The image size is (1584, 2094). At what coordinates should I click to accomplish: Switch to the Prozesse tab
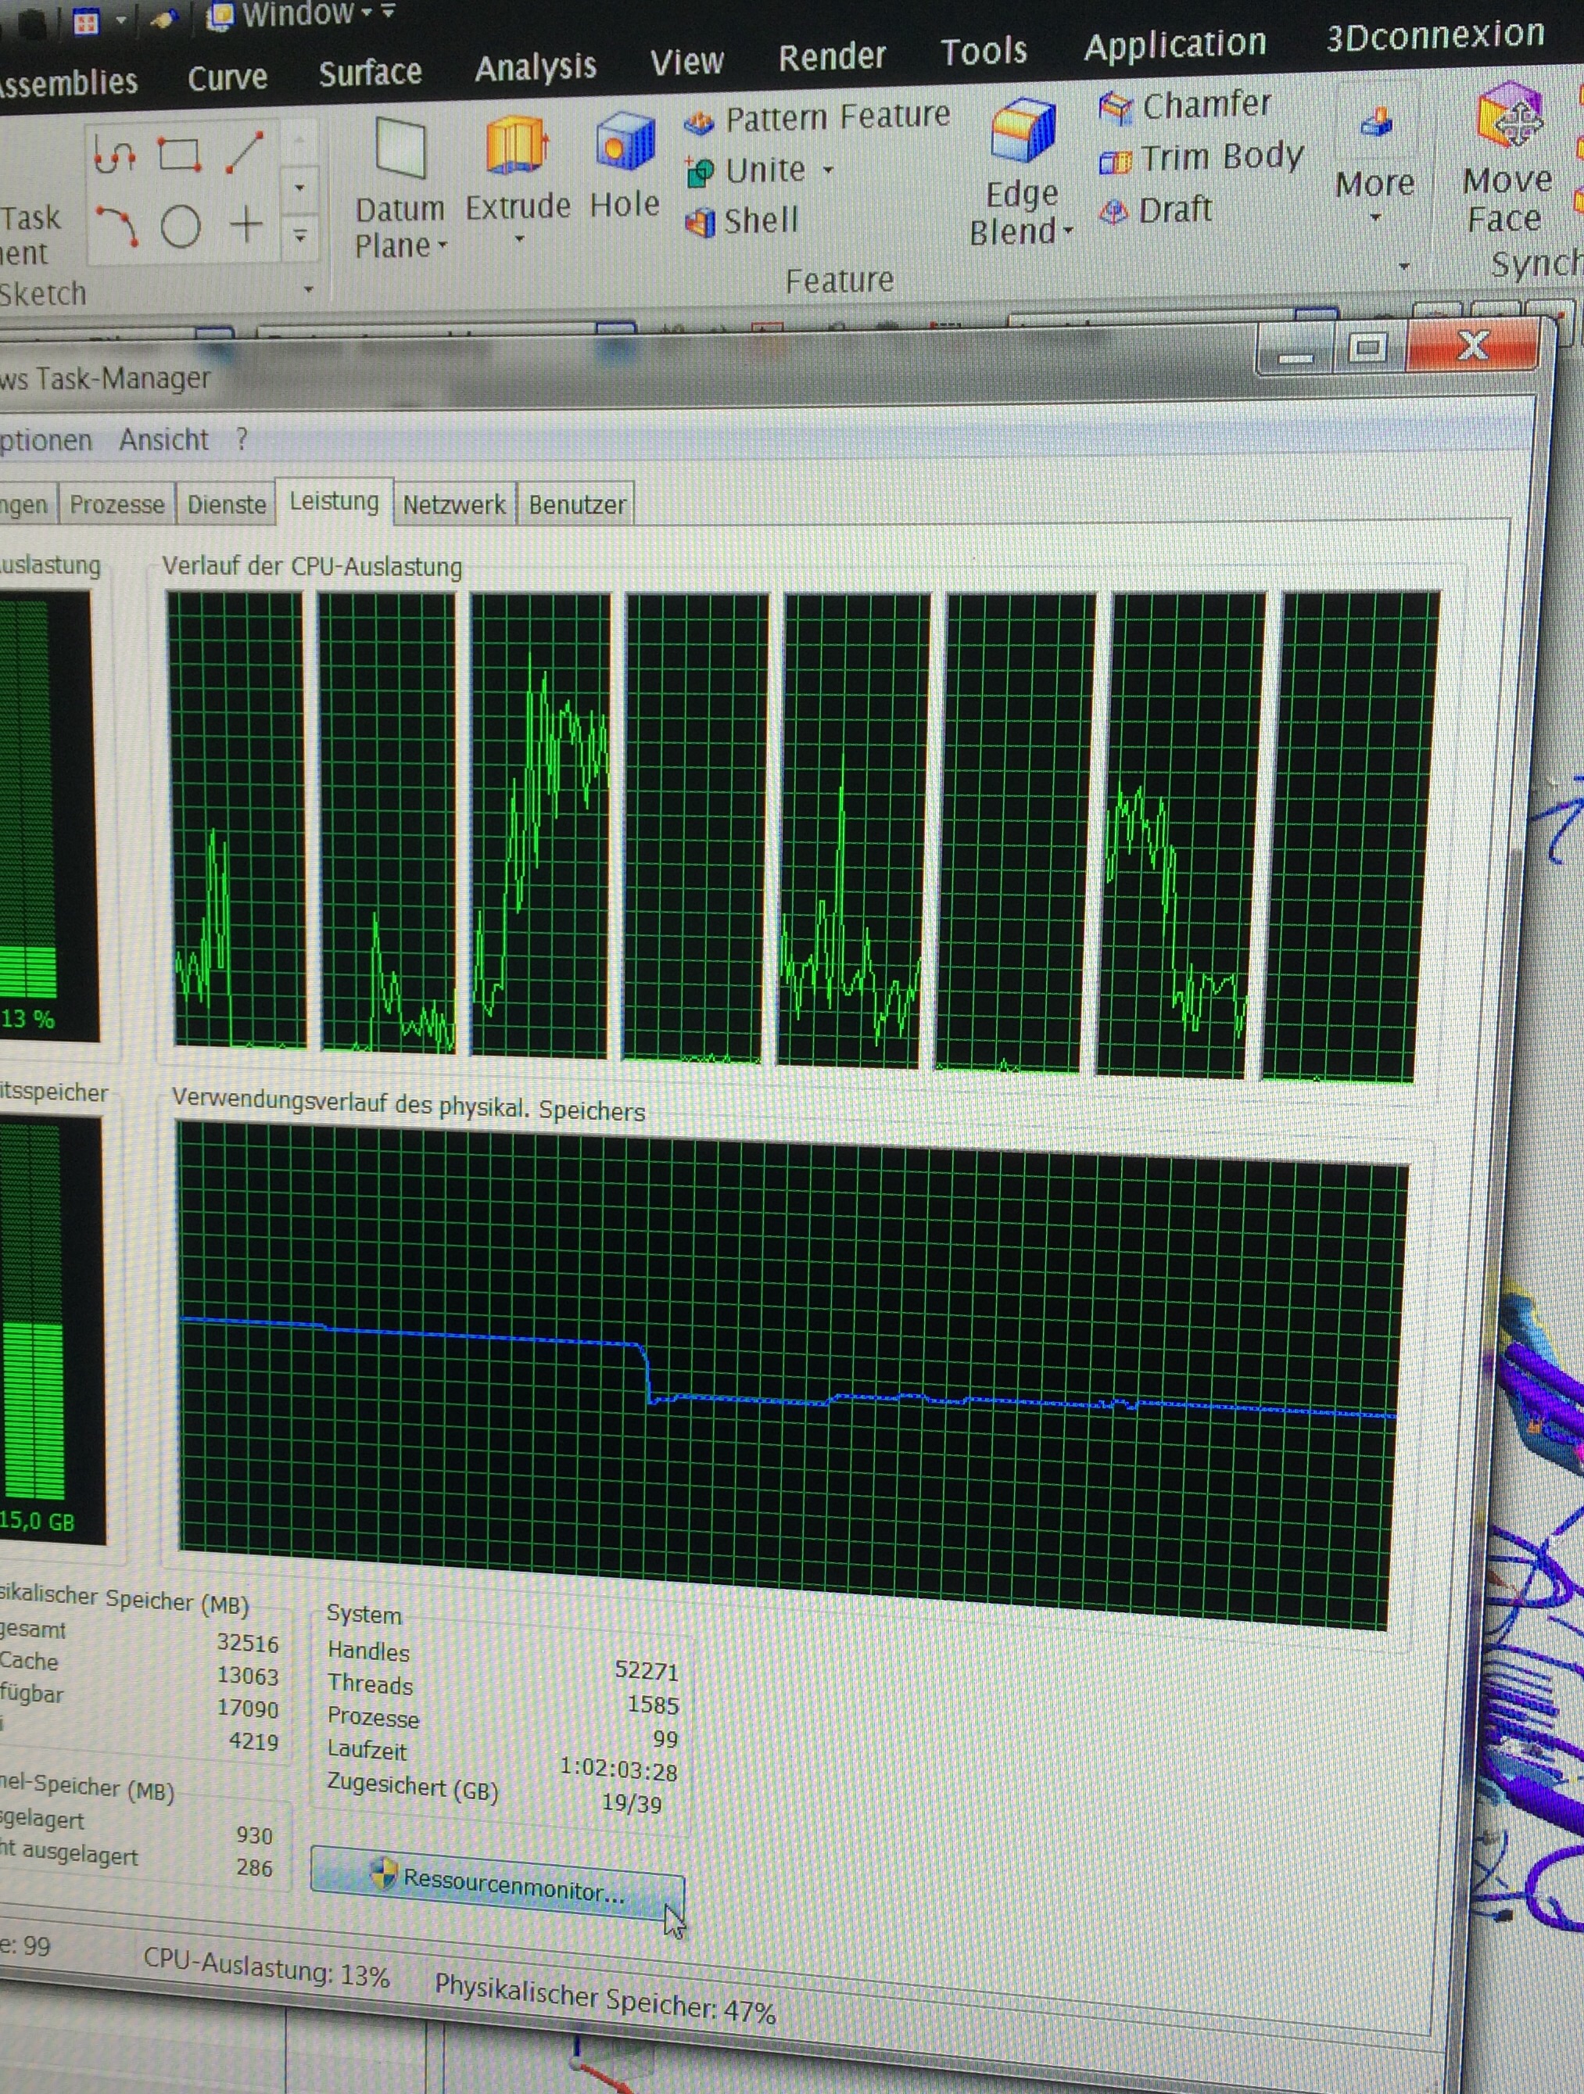tap(117, 504)
